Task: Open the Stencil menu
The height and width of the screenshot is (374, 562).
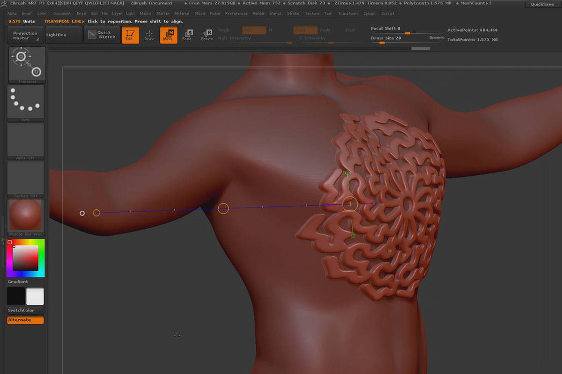Action: pyautogui.click(x=275, y=14)
